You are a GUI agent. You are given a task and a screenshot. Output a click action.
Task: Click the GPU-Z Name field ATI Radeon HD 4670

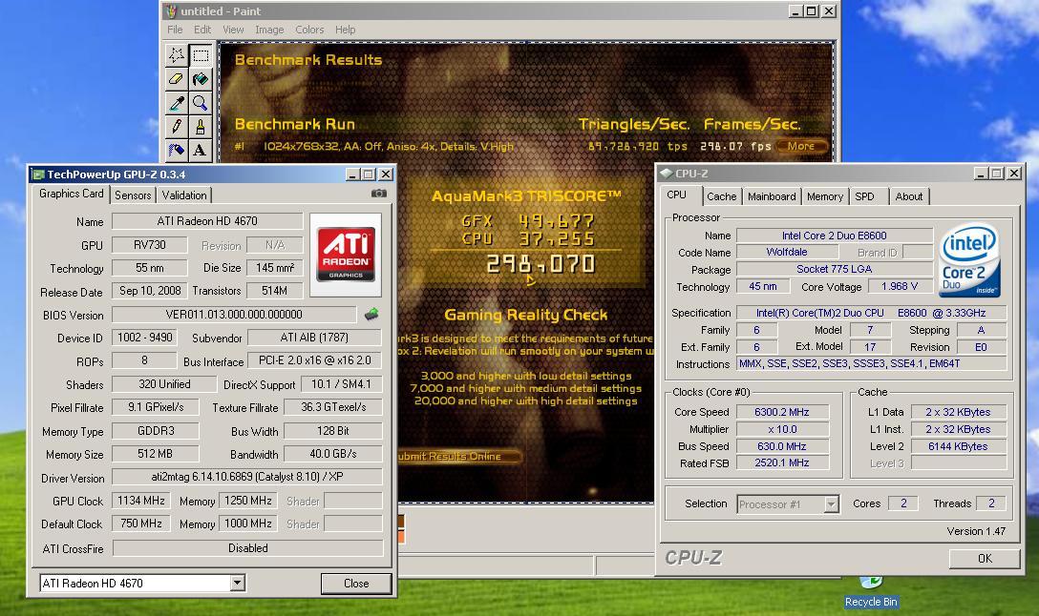pyautogui.click(x=207, y=221)
